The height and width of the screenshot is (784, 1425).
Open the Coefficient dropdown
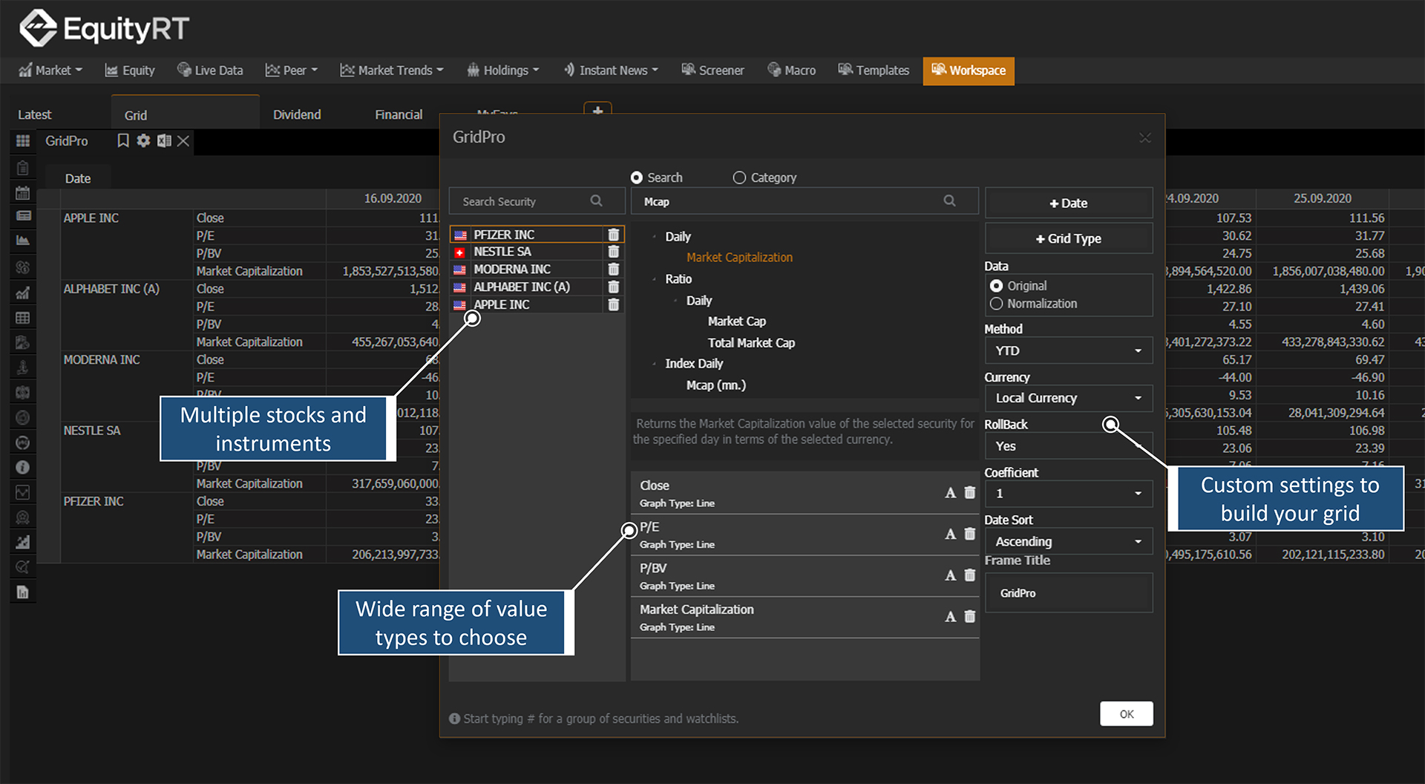point(1069,494)
